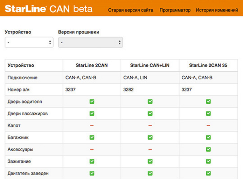Click the StarLine CAN beta logo
The image size is (243, 179).
click(x=49, y=9)
